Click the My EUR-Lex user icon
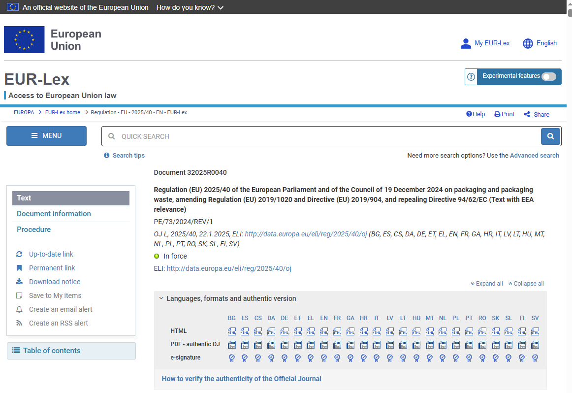Viewport: 572px width, 393px height. pos(466,43)
